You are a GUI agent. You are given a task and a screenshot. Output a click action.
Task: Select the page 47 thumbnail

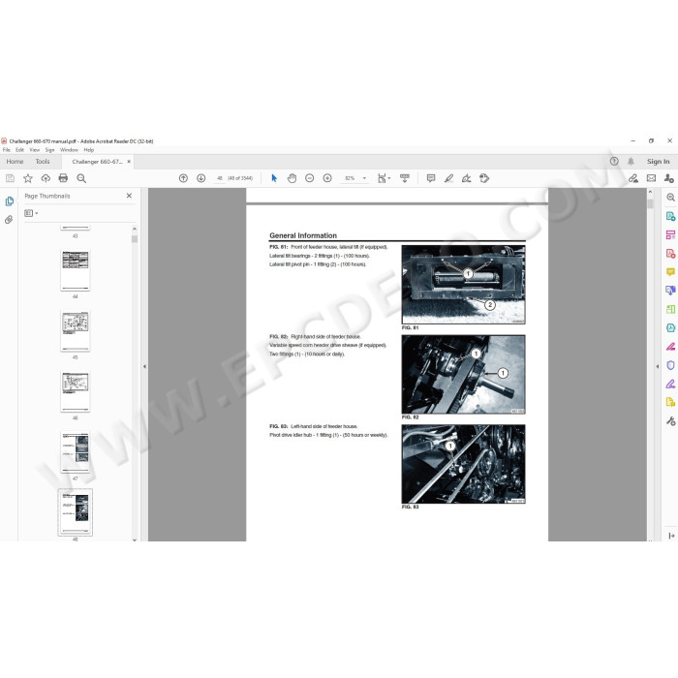(75, 453)
